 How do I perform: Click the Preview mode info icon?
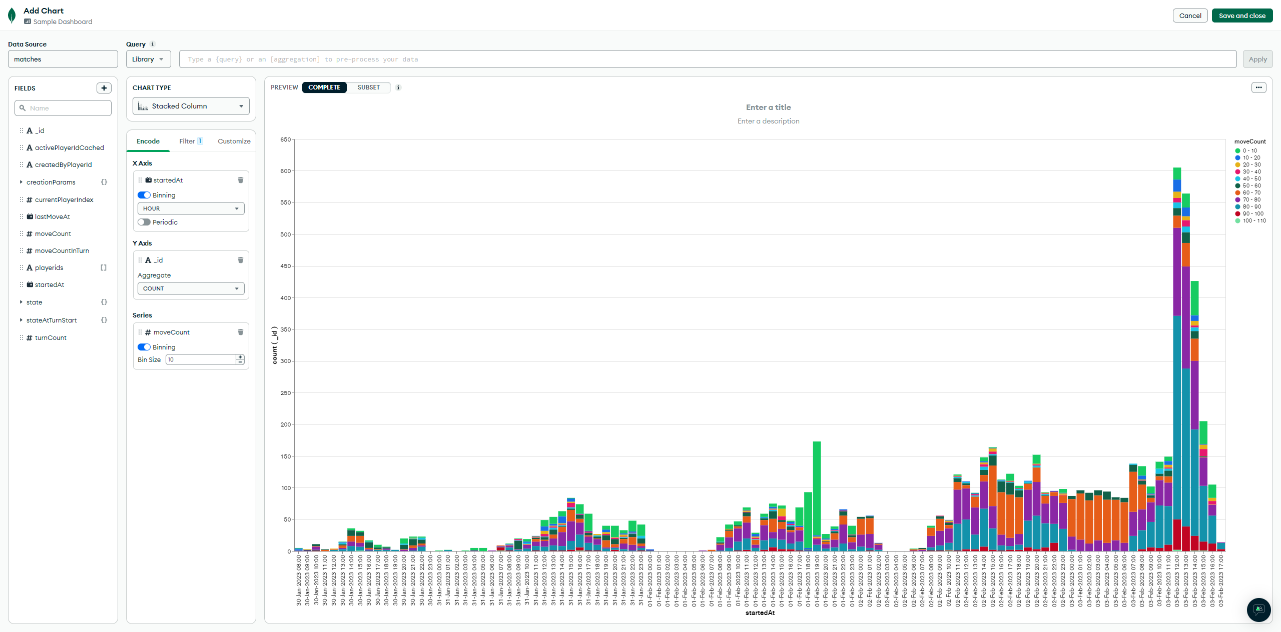pyautogui.click(x=398, y=87)
